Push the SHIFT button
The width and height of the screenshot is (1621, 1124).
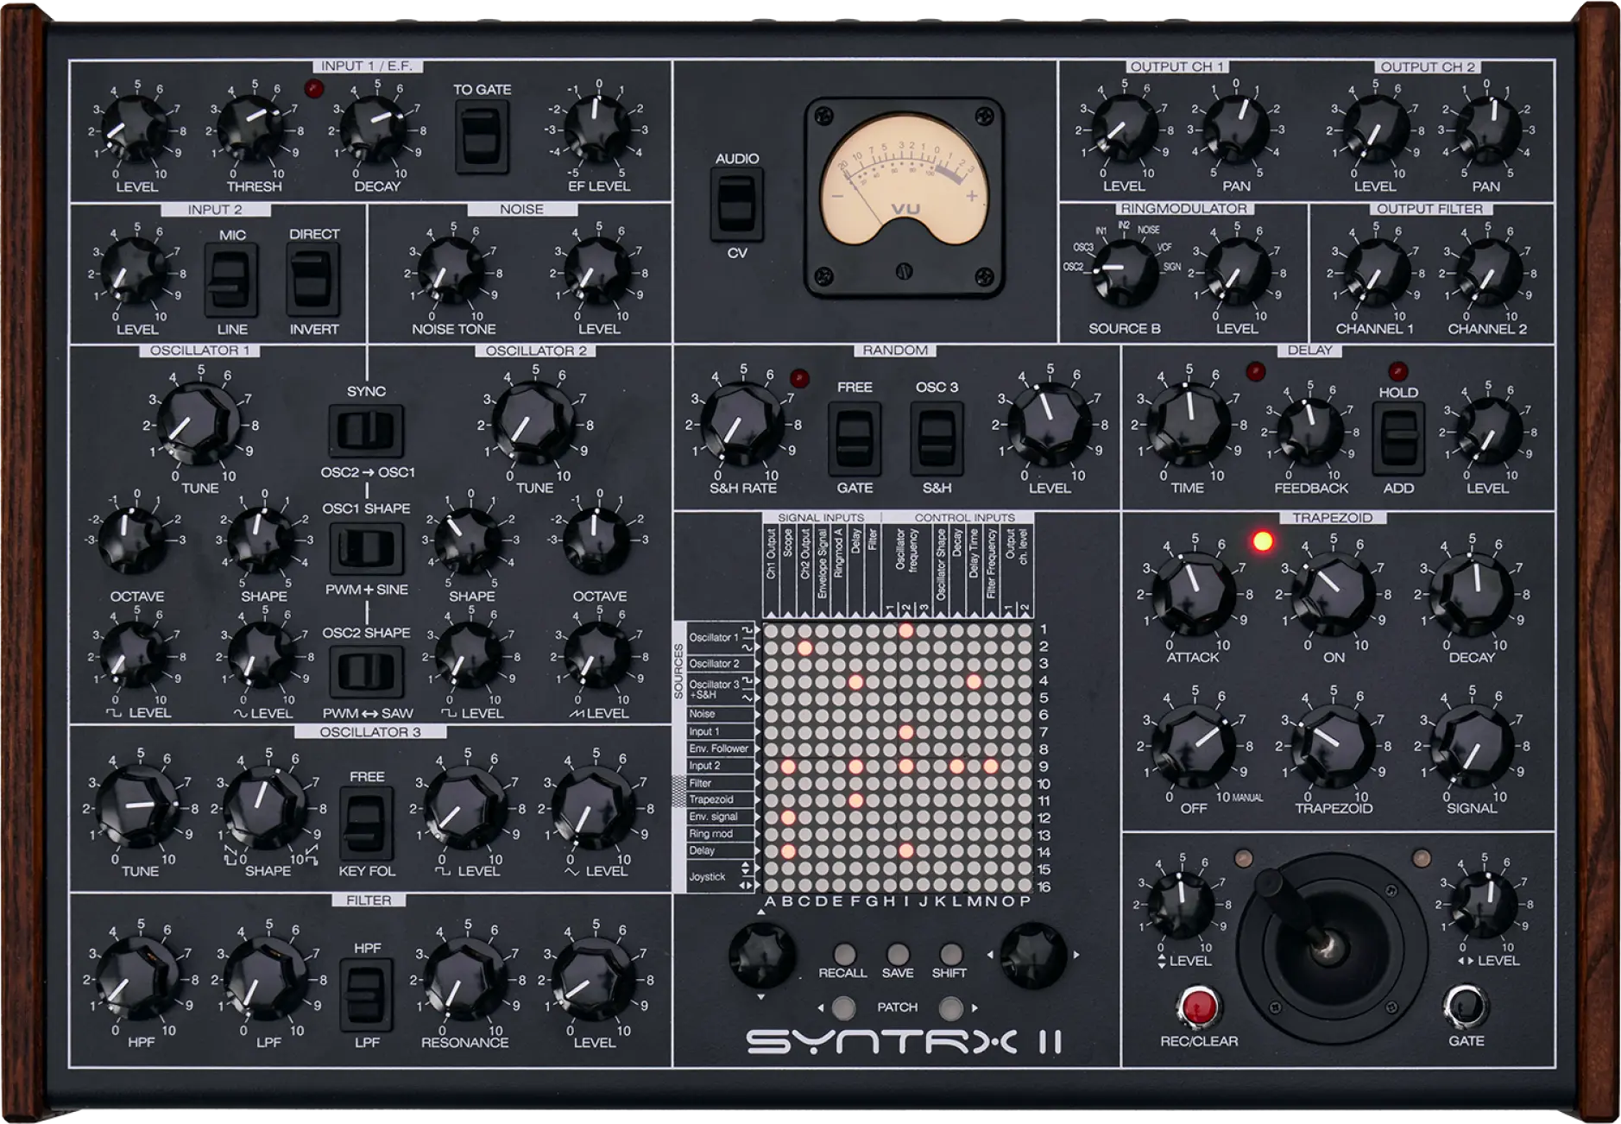click(x=950, y=954)
